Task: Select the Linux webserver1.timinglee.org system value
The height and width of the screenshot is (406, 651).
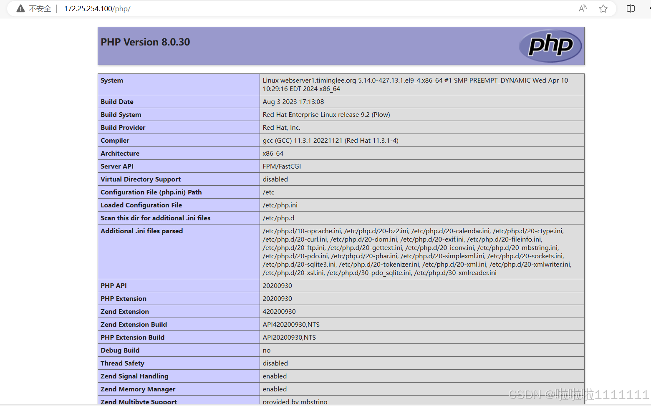Action: point(415,85)
